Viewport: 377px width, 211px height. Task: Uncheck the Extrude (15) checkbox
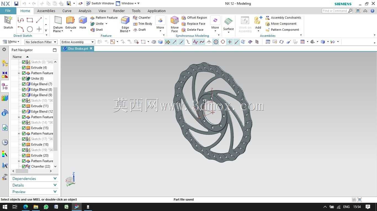pyautogui.click(x=24, y=128)
